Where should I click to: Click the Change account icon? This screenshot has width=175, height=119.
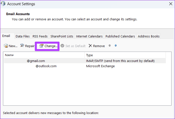pyautogui.click(x=41, y=46)
